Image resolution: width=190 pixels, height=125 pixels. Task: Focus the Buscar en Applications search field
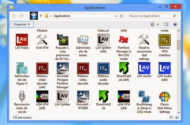point(153,16)
